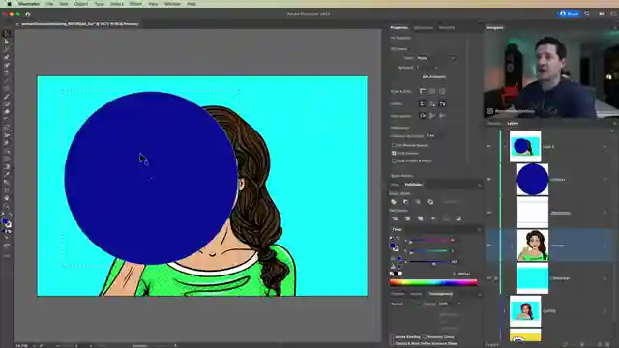
Task: Click the first Guides icon
Action: [423, 103]
